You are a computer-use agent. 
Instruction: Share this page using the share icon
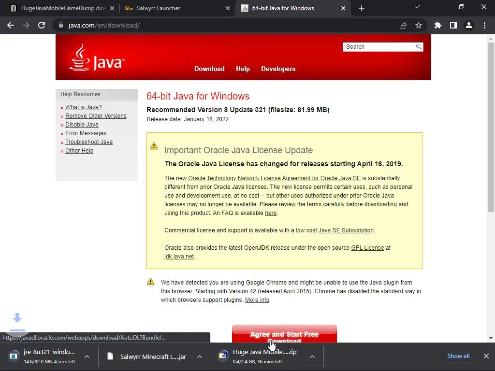pos(403,25)
